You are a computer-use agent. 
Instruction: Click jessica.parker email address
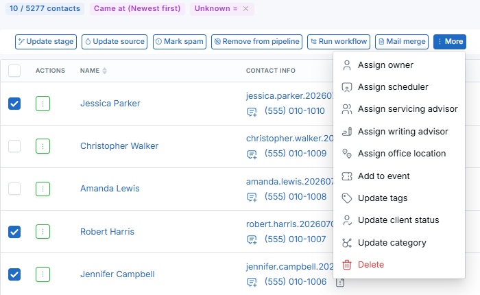tap(289, 96)
